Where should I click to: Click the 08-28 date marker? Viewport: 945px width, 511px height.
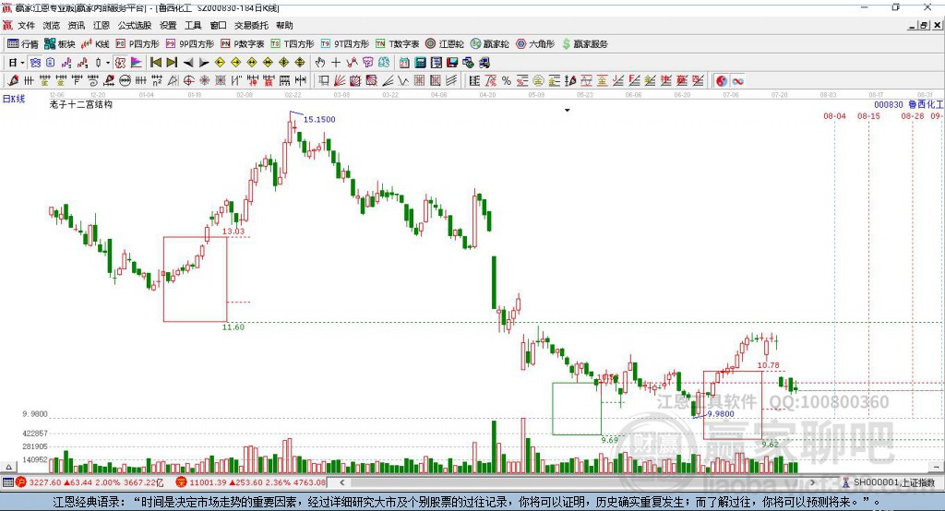[913, 115]
